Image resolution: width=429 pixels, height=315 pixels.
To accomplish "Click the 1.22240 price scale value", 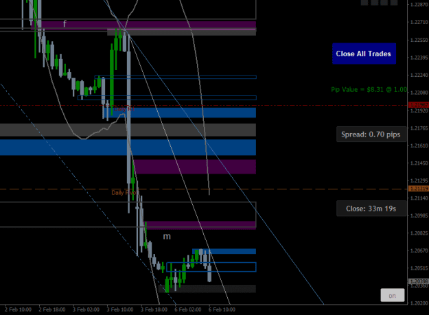I will pos(419,75).
